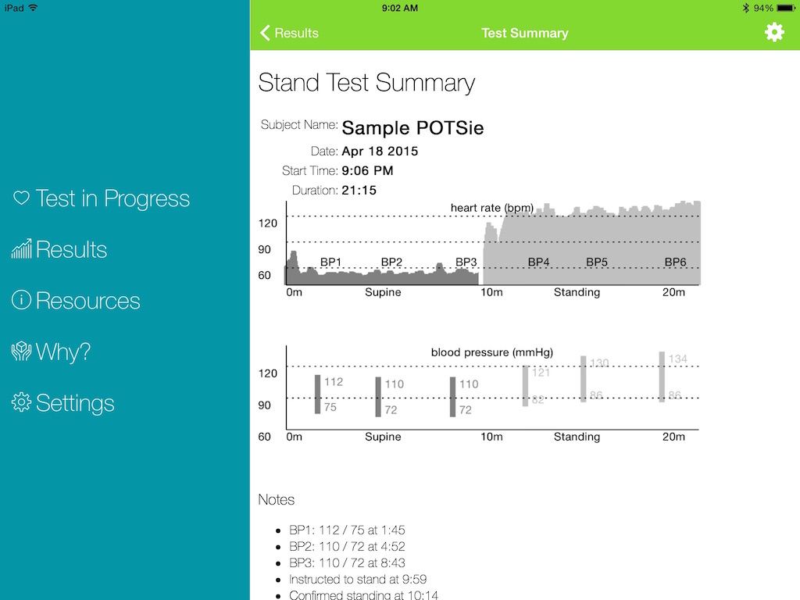Tap the Sample POTSie subject name
This screenshot has width=800, height=600.
[412, 128]
